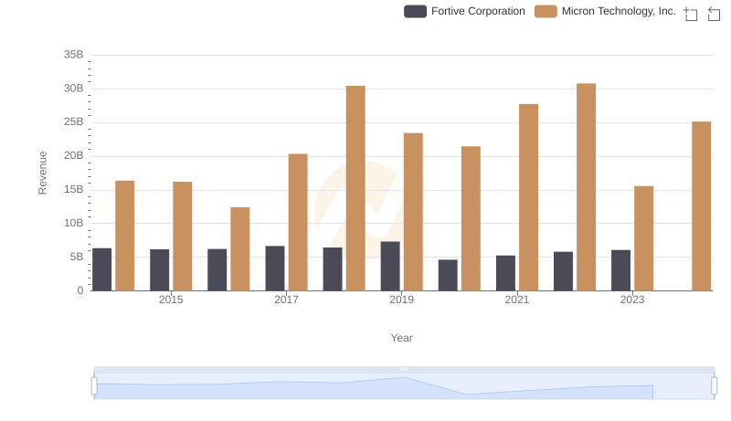Click Micron's bar for 2023
731x421 pixels.
click(x=644, y=238)
